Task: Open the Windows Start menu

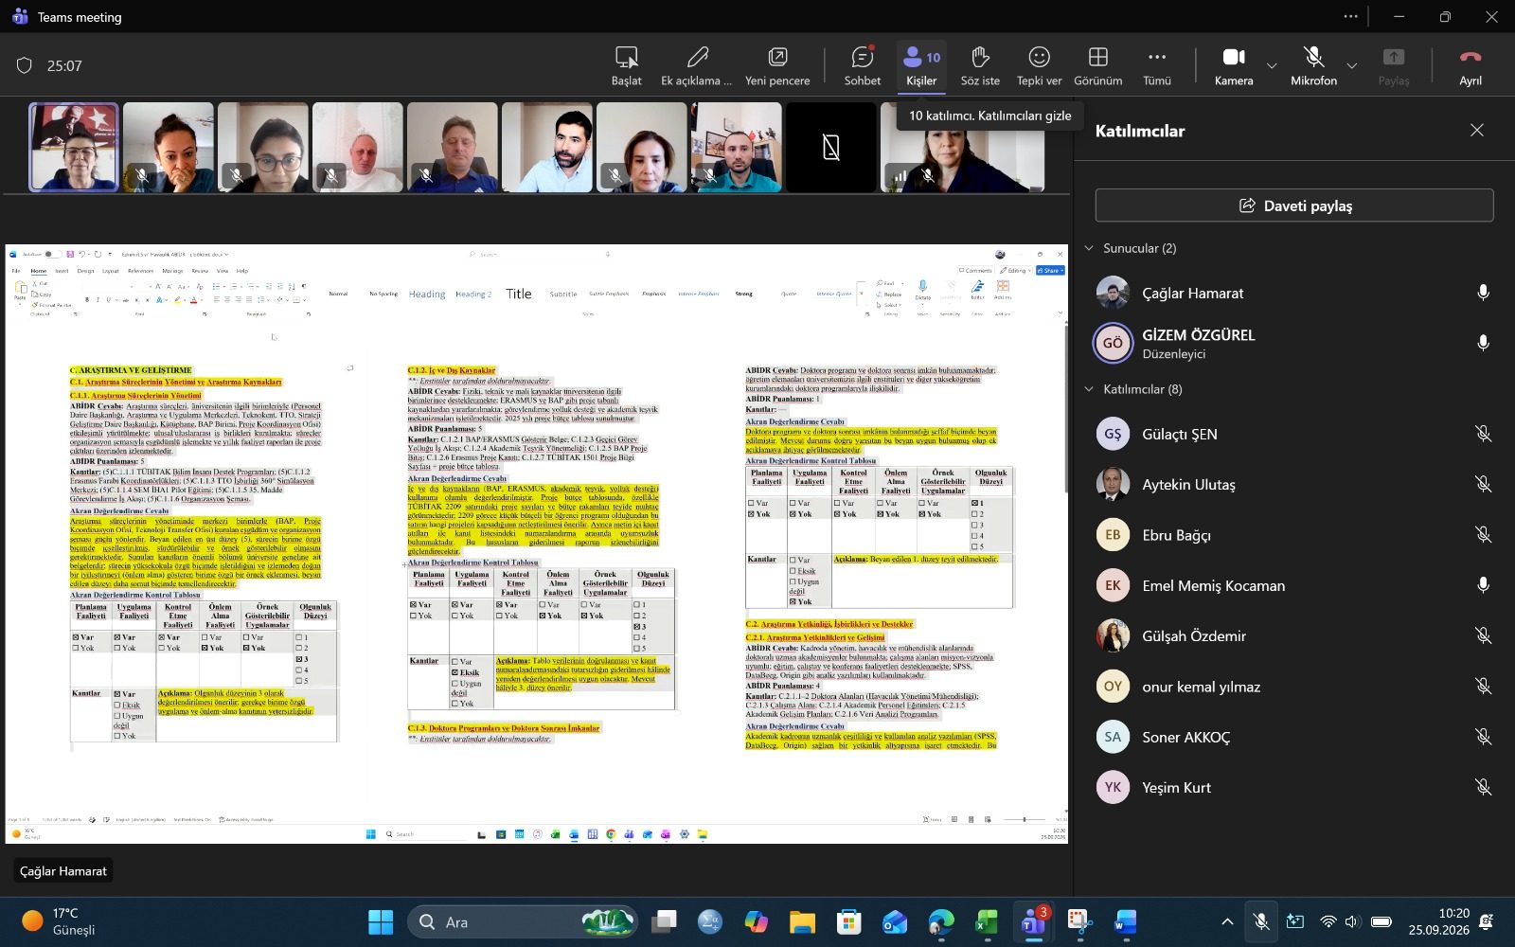Action: (381, 921)
